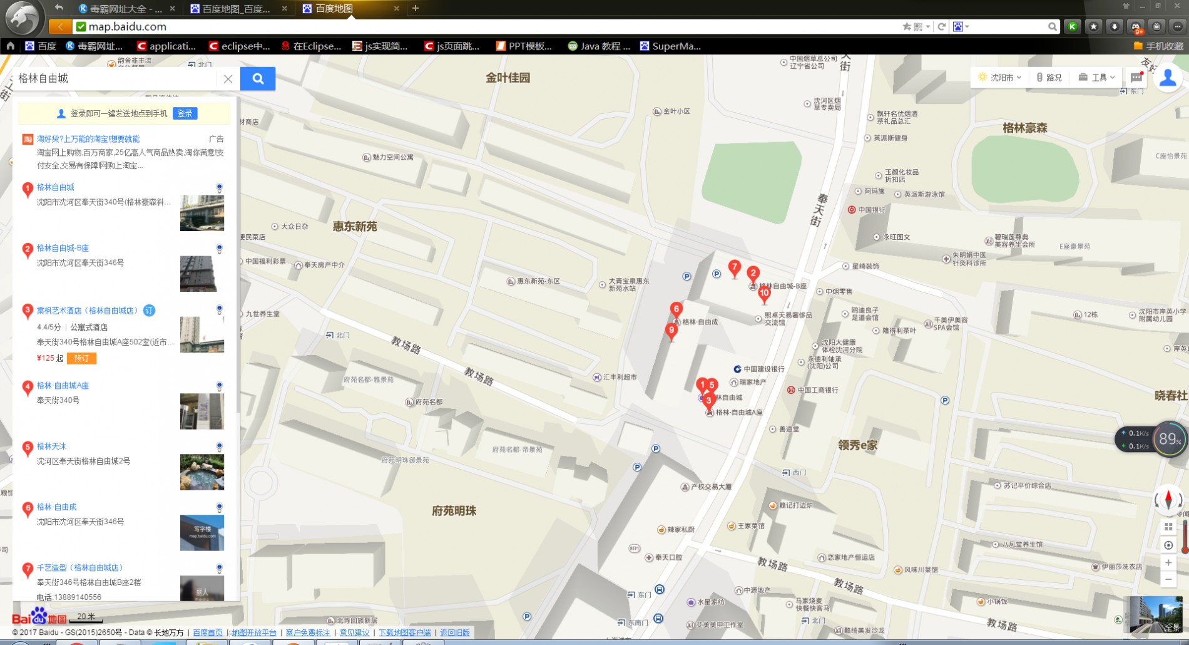1189x645 pixels.
Task: Click red map marker number 9
Action: (671, 331)
